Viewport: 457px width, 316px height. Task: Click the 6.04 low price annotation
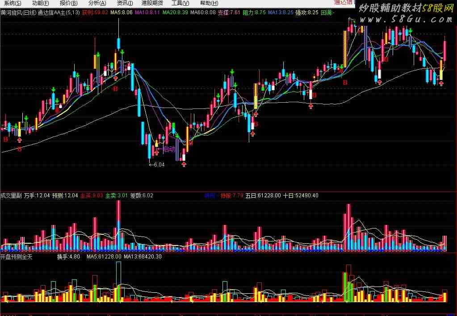click(157, 165)
